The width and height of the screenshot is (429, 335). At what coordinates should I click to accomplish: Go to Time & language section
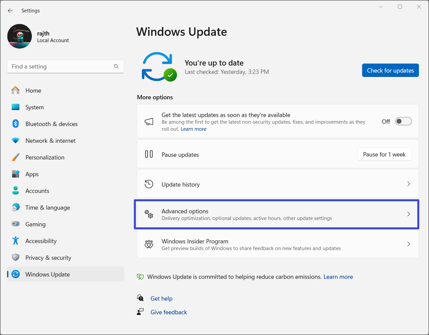[x=48, y=208]
